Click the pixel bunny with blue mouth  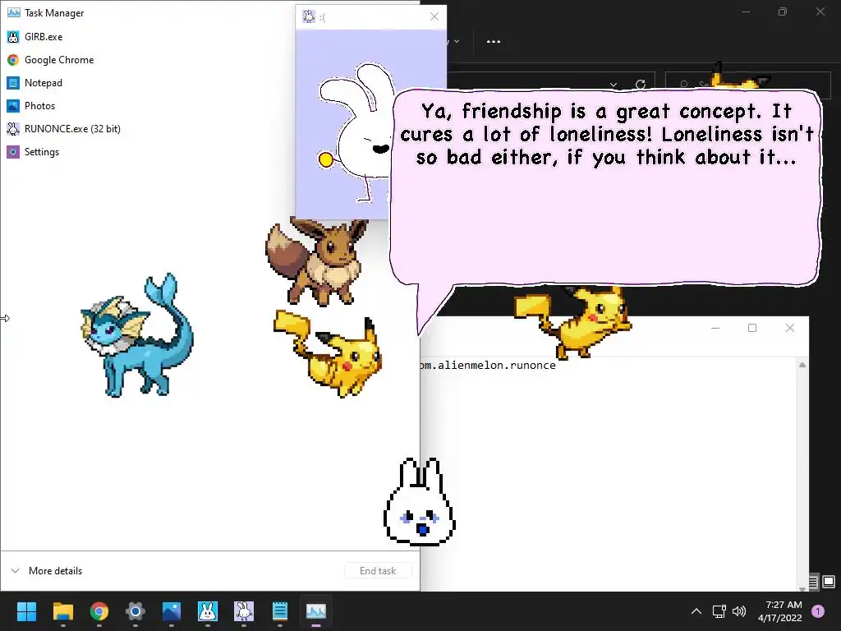[x=420, y=503]
